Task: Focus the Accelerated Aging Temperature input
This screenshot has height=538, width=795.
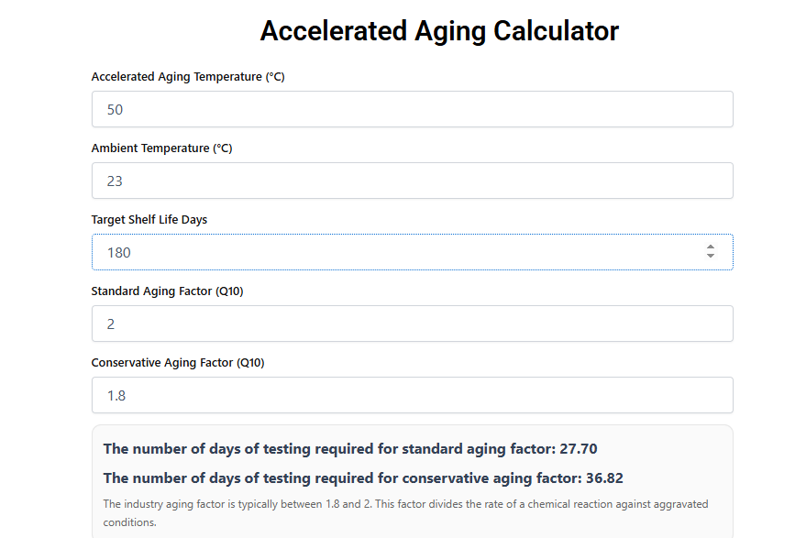Action: pos(412,109)
